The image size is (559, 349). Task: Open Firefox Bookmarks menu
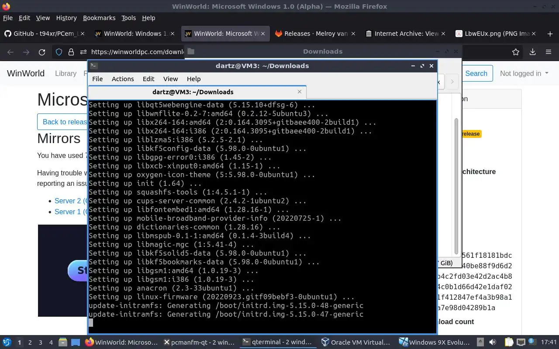click(x=99, y=18)
